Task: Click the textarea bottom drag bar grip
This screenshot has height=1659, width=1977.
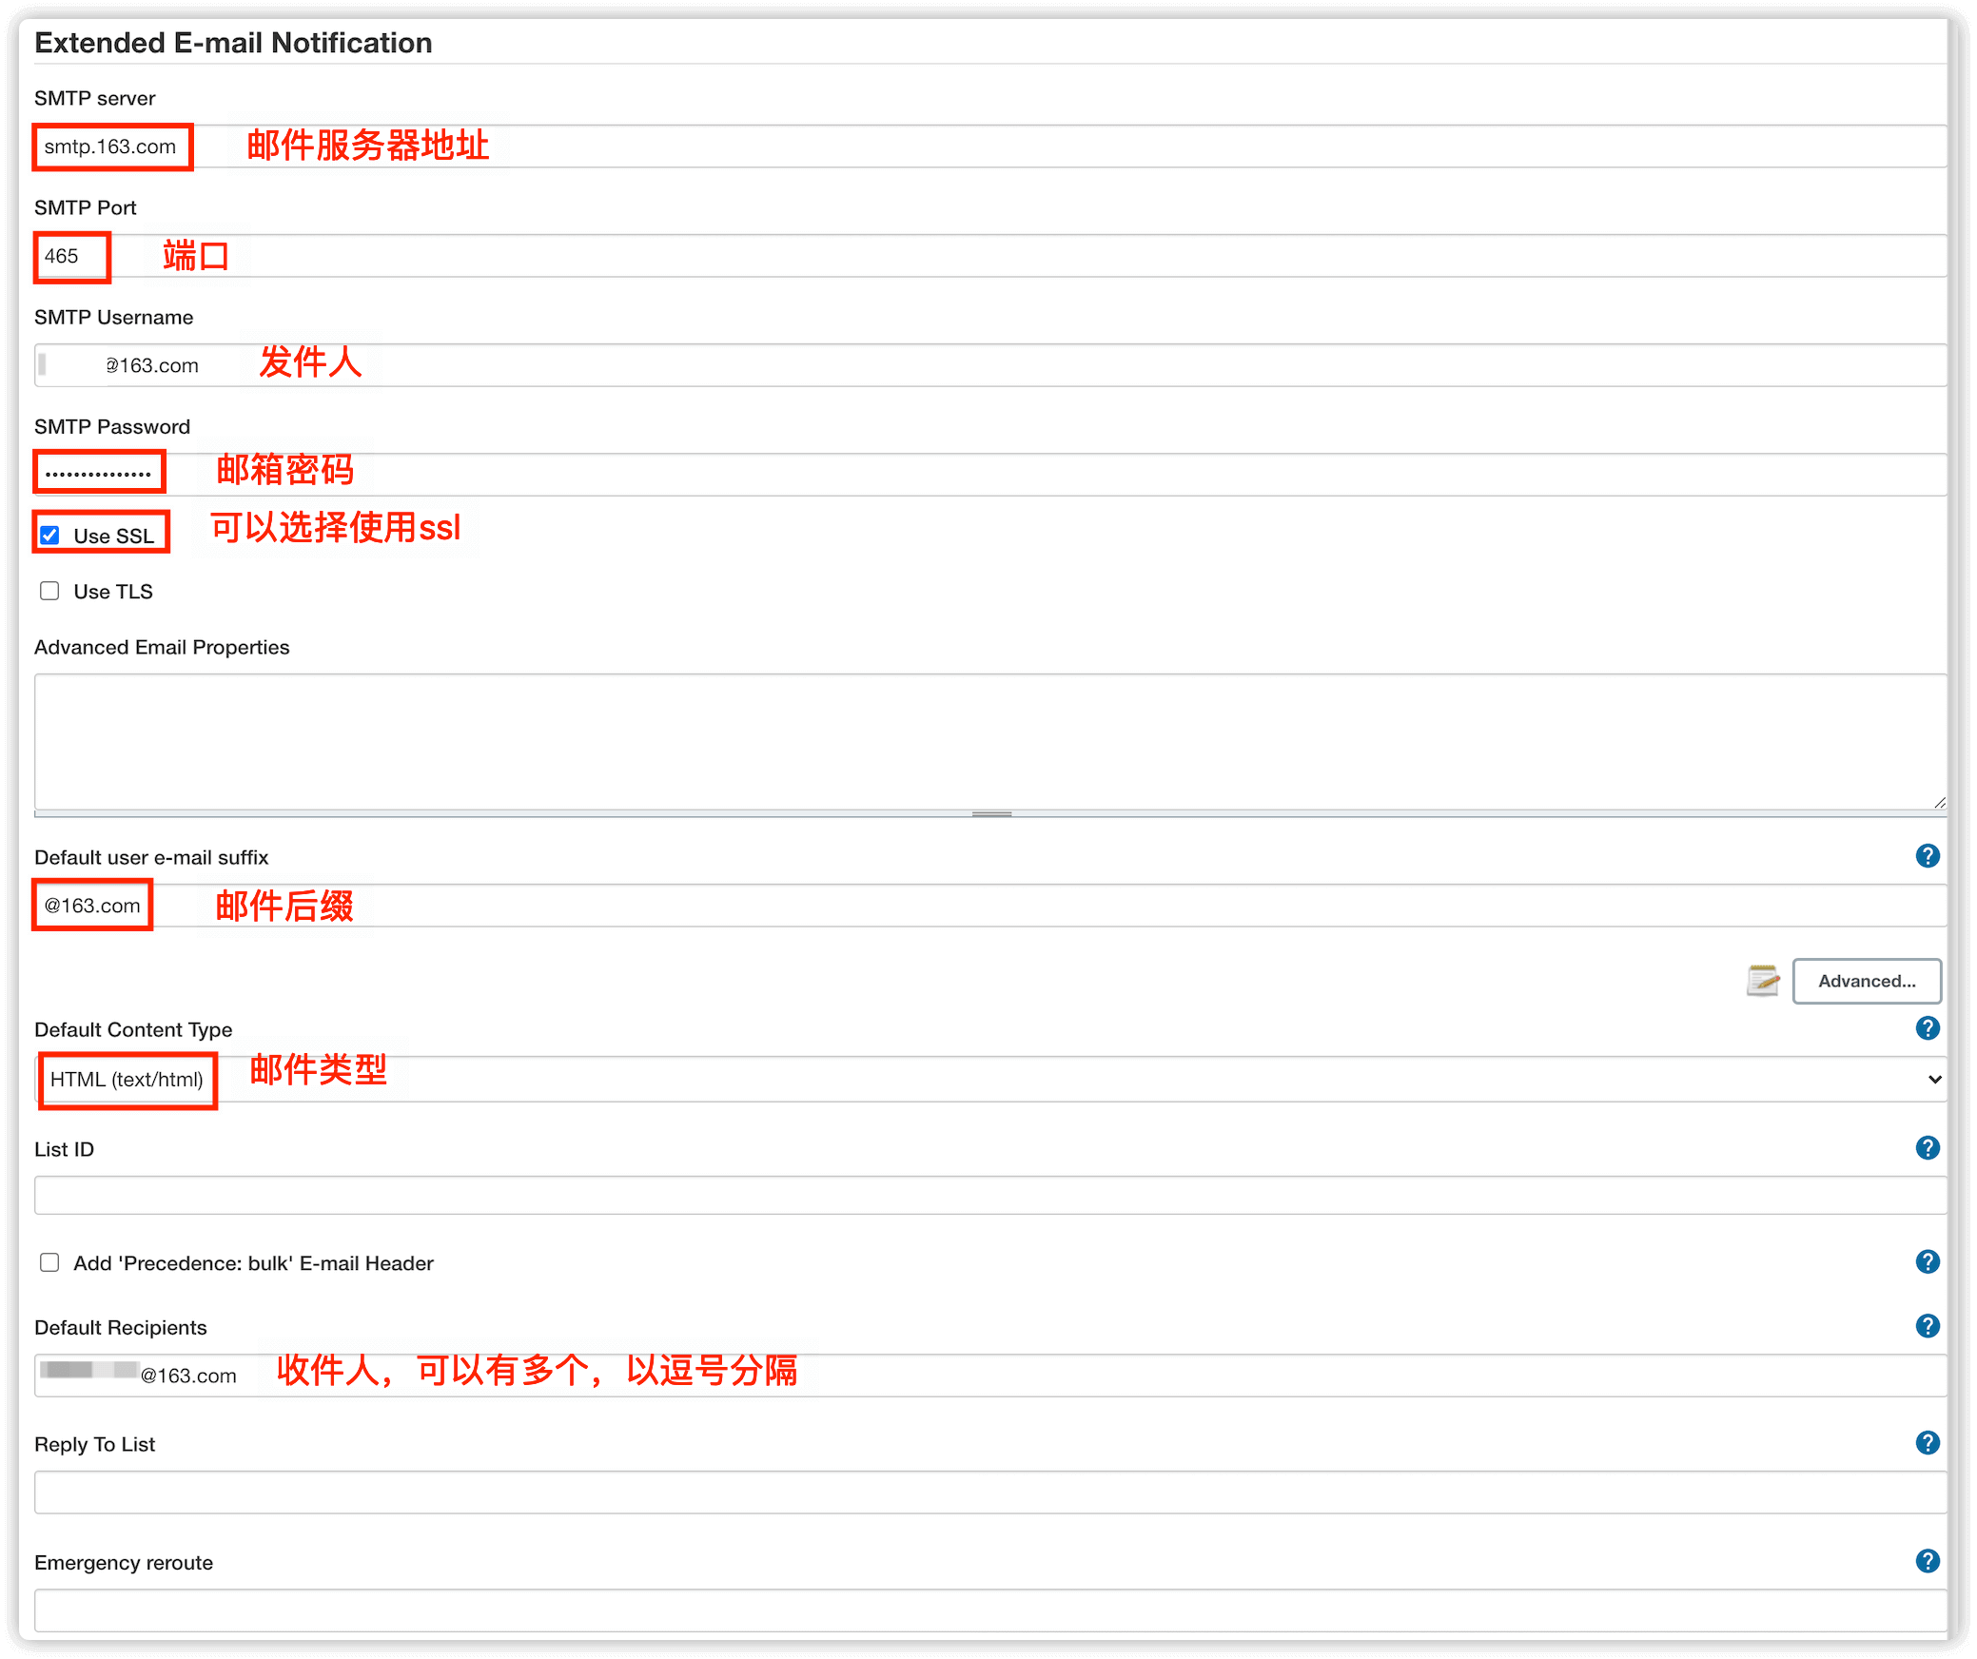Action: coord(991,814)
